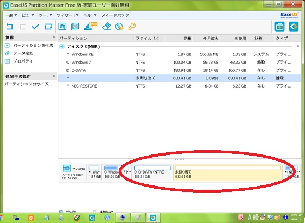Collapse the Disk 0(MBR) group
305x223 pixels.
(x=298, y=46)
